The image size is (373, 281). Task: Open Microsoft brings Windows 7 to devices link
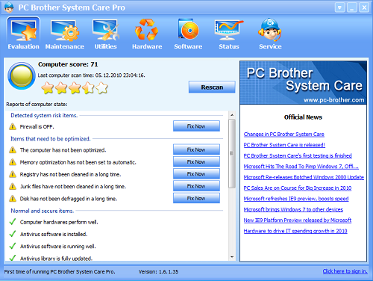[293, 209]
